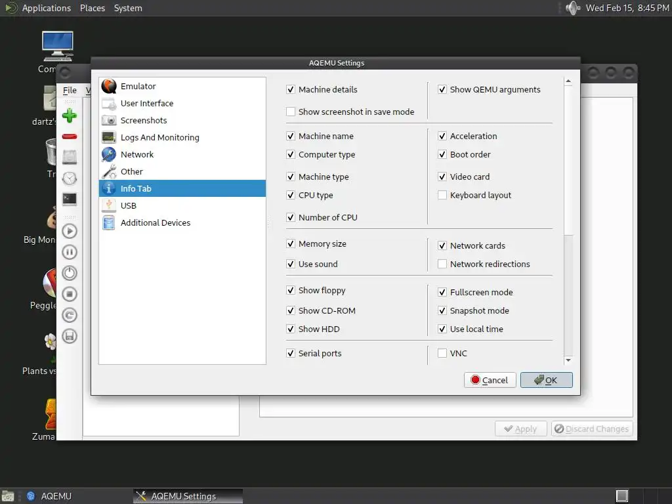
Task: Toggle the Machine type checkbox
Action: point(291,177)
